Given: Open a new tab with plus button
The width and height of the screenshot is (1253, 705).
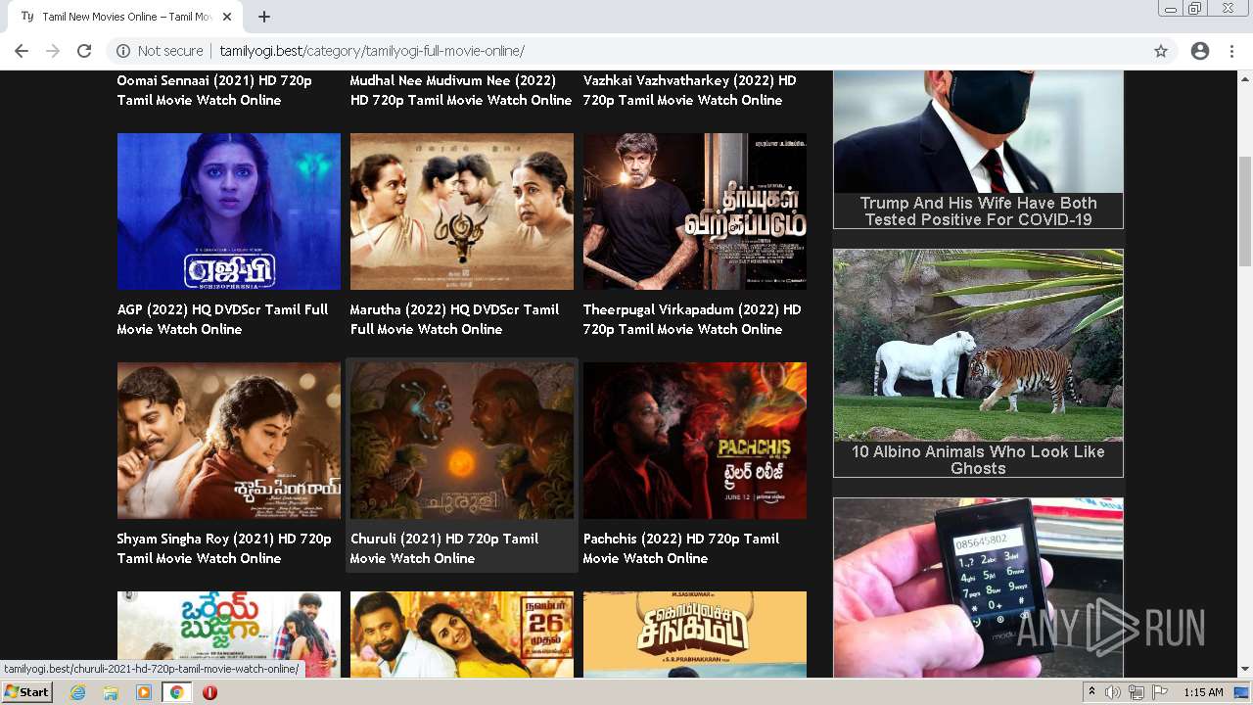Looking at the screenshot, I should [264, 17].
